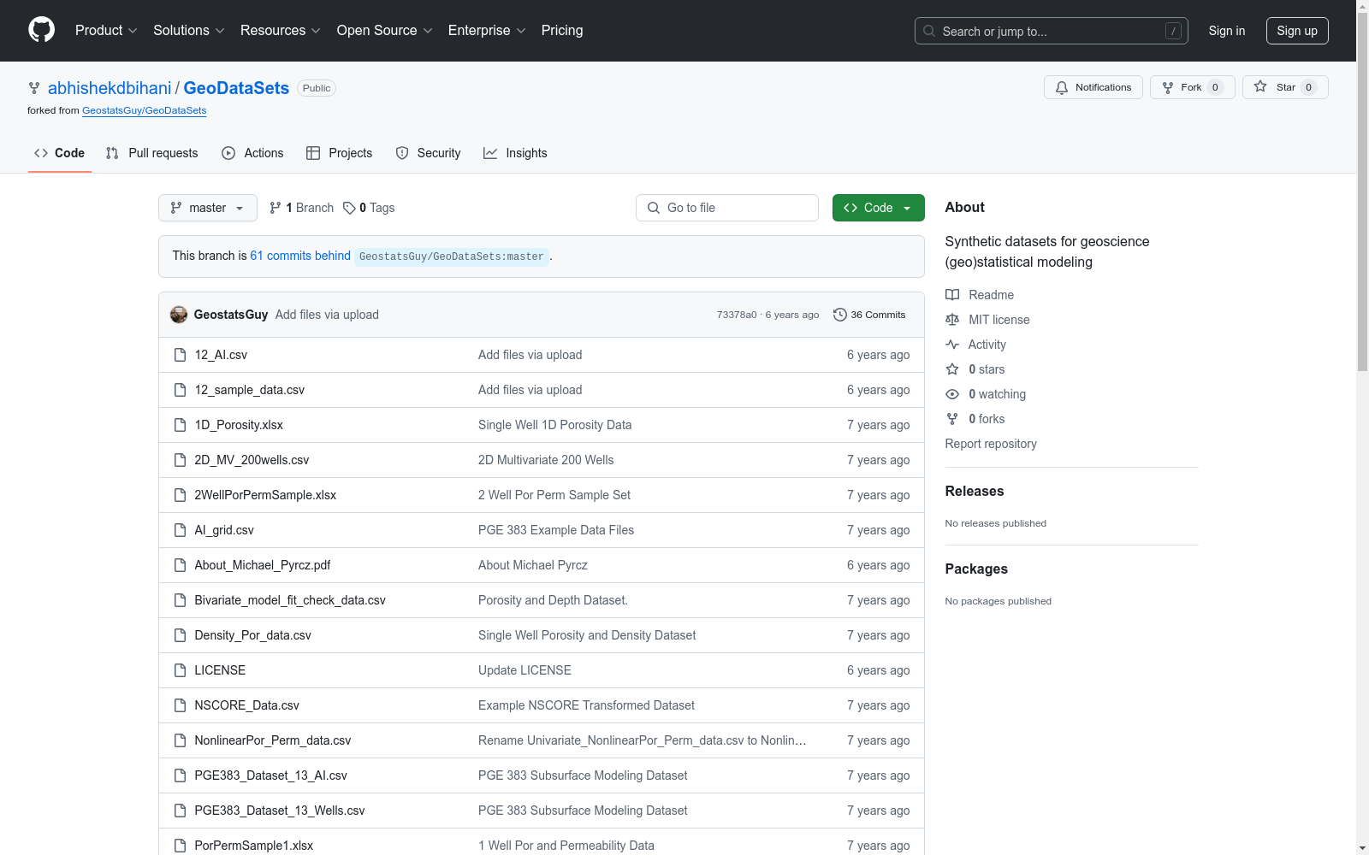The height and width of the screenshot is (855, 1369).
Task: Click the file icon of LICENSE
Action: pos(180,670)
